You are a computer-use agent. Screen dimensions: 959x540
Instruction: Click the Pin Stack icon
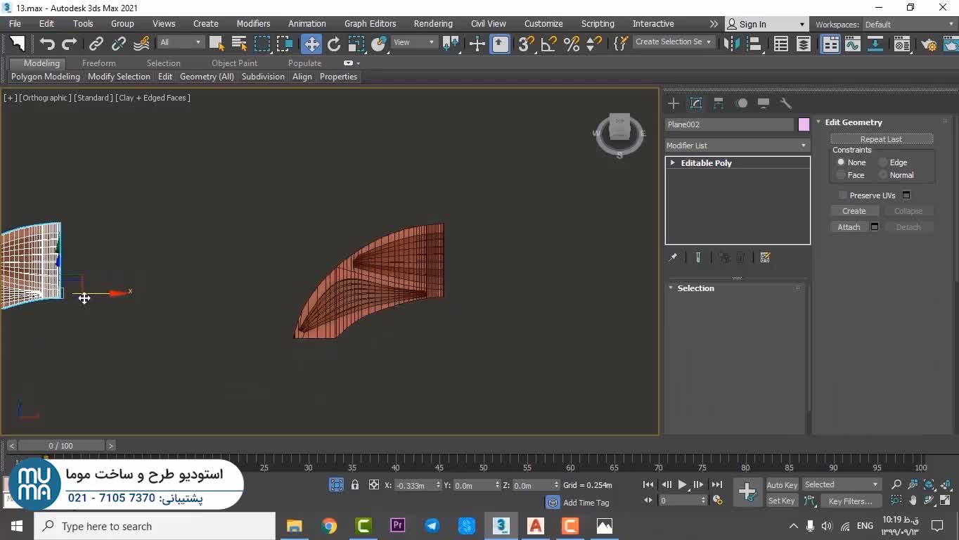pos(673,258)
